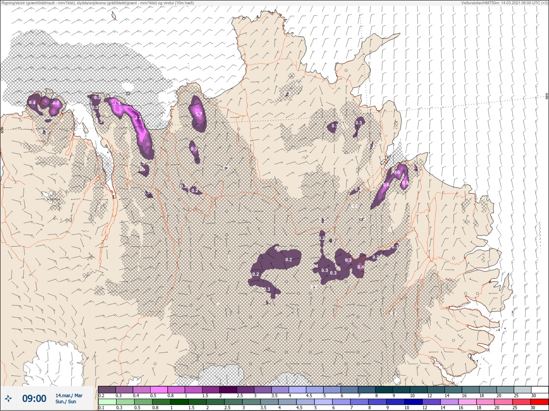This screenshot has height=411, width=549.
Task: Select the 09:00 forecast time display
Action: 34,399
